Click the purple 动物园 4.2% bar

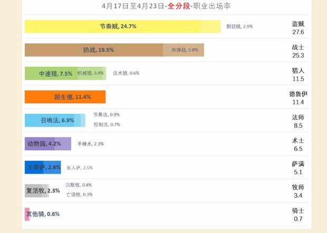click(x=44, y=144)
